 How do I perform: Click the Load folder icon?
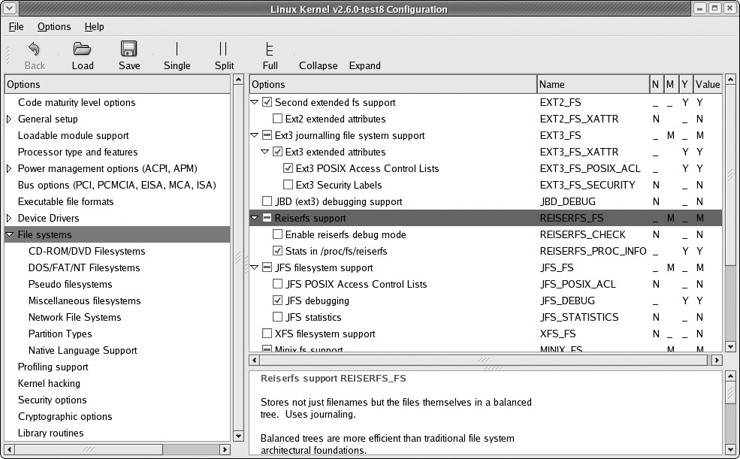(83, 50)
